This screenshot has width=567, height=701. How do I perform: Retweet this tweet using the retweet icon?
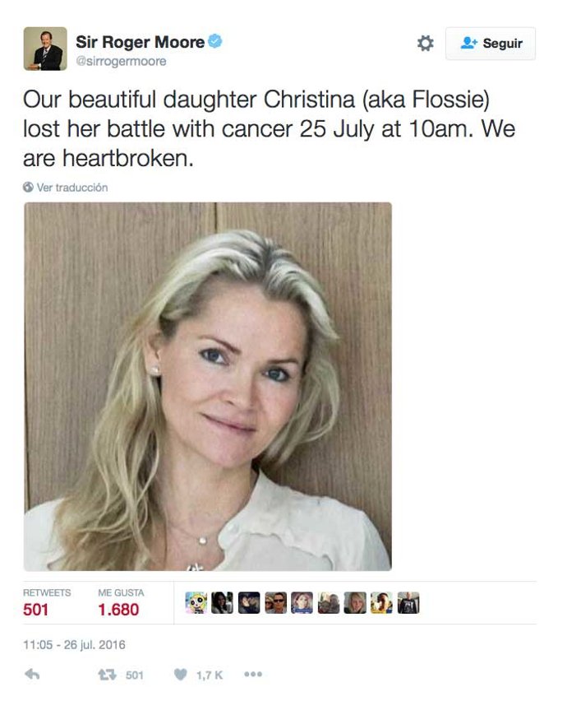point(105,675)
